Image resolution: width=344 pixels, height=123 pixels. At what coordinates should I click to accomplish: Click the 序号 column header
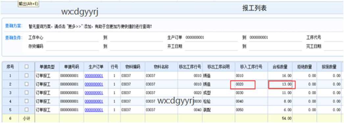pos(10,67)
